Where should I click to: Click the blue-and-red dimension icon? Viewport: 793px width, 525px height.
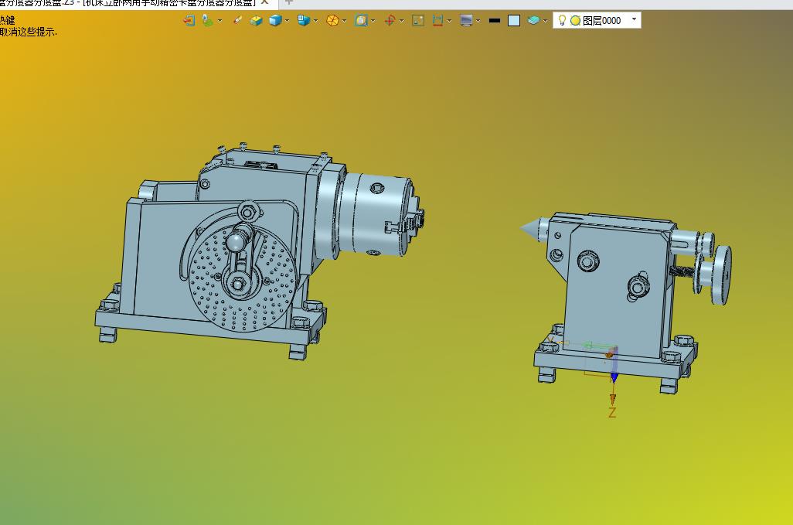437,21
